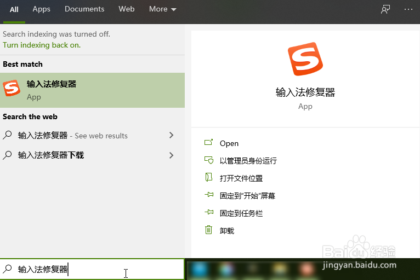Click Search indexing was turned off text
420x280 pixels.
click(56, 34)
